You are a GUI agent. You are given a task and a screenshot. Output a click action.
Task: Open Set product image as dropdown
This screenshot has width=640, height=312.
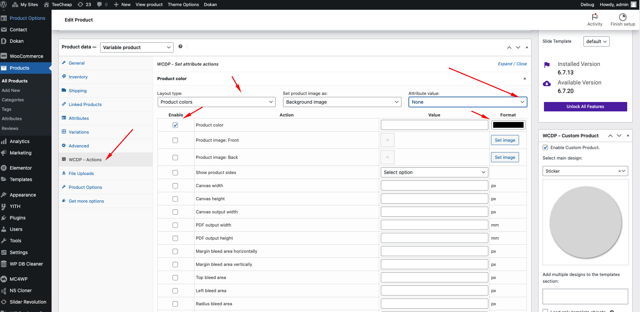pos(342,102)
